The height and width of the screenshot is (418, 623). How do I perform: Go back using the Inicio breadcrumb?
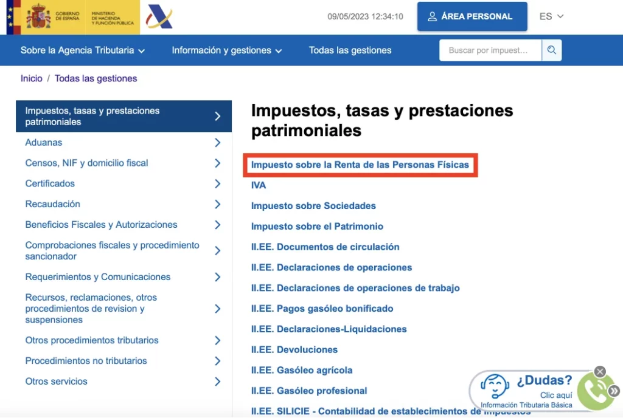[31, 78]
